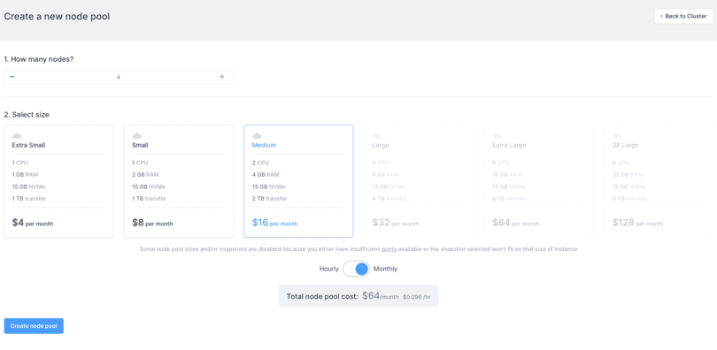The height and width of the screenshot is (350, 717).
Task: Toggle the Hourly/Monthly billing switch
Action: (x=356, y=269)
